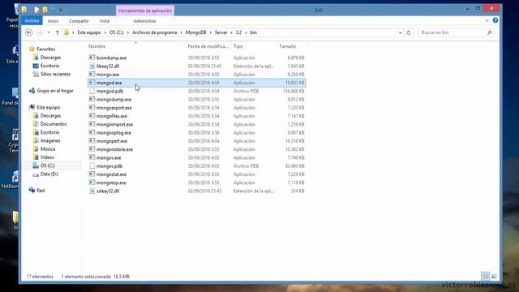Open the Vista ribbon tab

click(105, 21)
